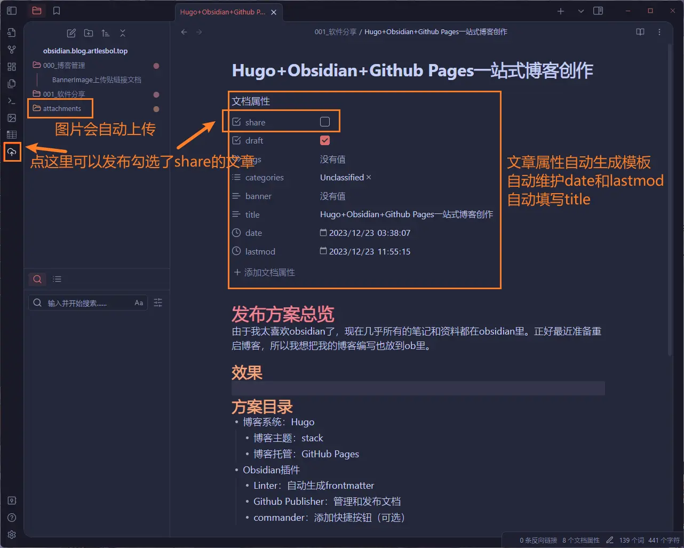684x548 pixels.
Task: Open the date picker for date 03:38:07
Action: tap(323, 233)
